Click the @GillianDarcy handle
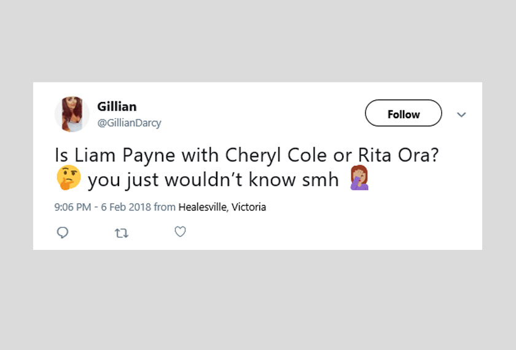This screenshot has width=516, height=350. pyautogui.click(x=129, y=123)
